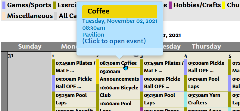Choose the Miscellaneous category filter
Viewport: 240px width, 111px height.
tap(30, 16)
